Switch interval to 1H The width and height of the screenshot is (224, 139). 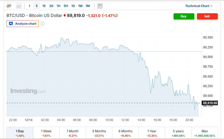click(59, 6)
